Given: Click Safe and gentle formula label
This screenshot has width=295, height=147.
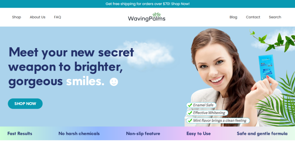Looking at the screenshot, I should coord(262,133).
